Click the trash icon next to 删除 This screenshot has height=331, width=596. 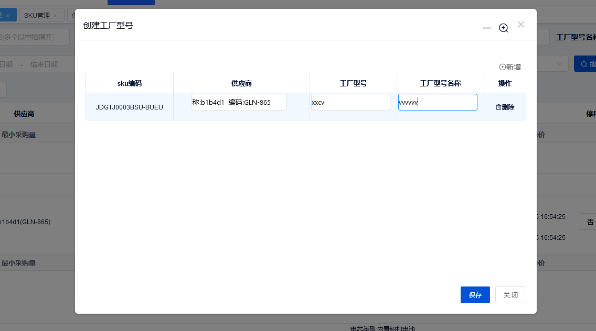tap(498, 106)
